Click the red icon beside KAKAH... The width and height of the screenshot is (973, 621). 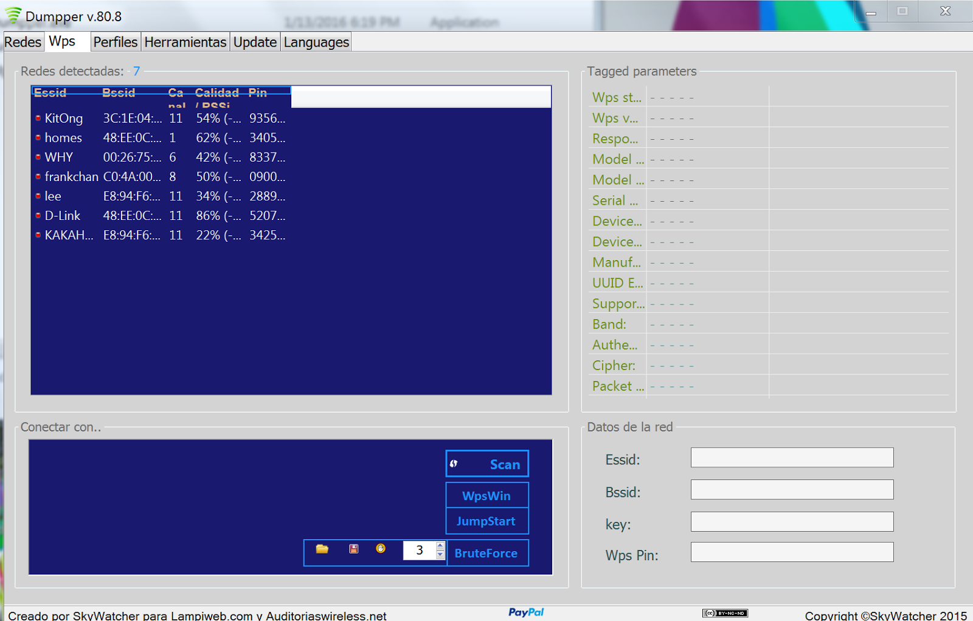(x=38, y=235)
